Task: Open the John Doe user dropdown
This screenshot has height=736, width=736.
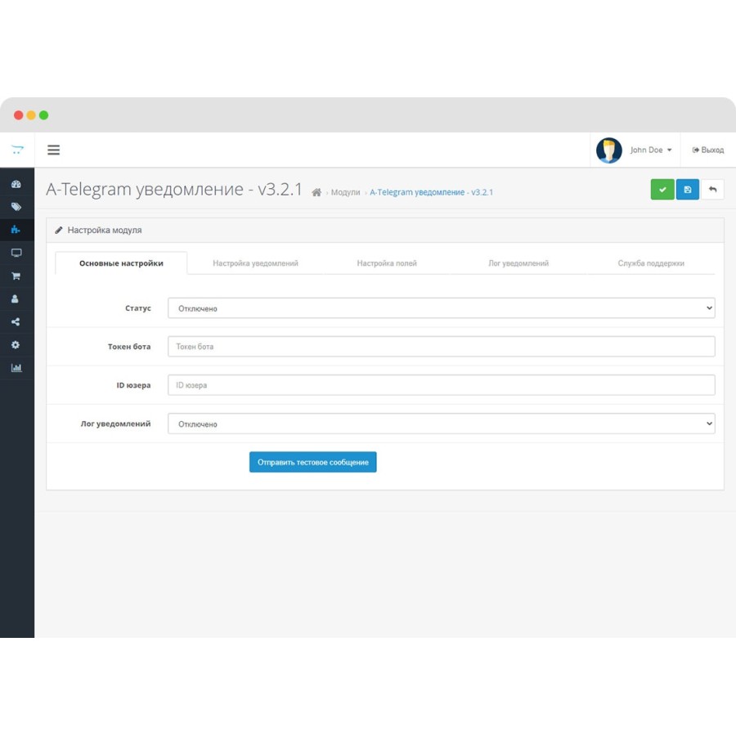Action: tap(651, 150)
